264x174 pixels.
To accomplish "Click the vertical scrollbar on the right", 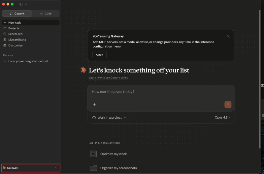I will coord(260,79).
